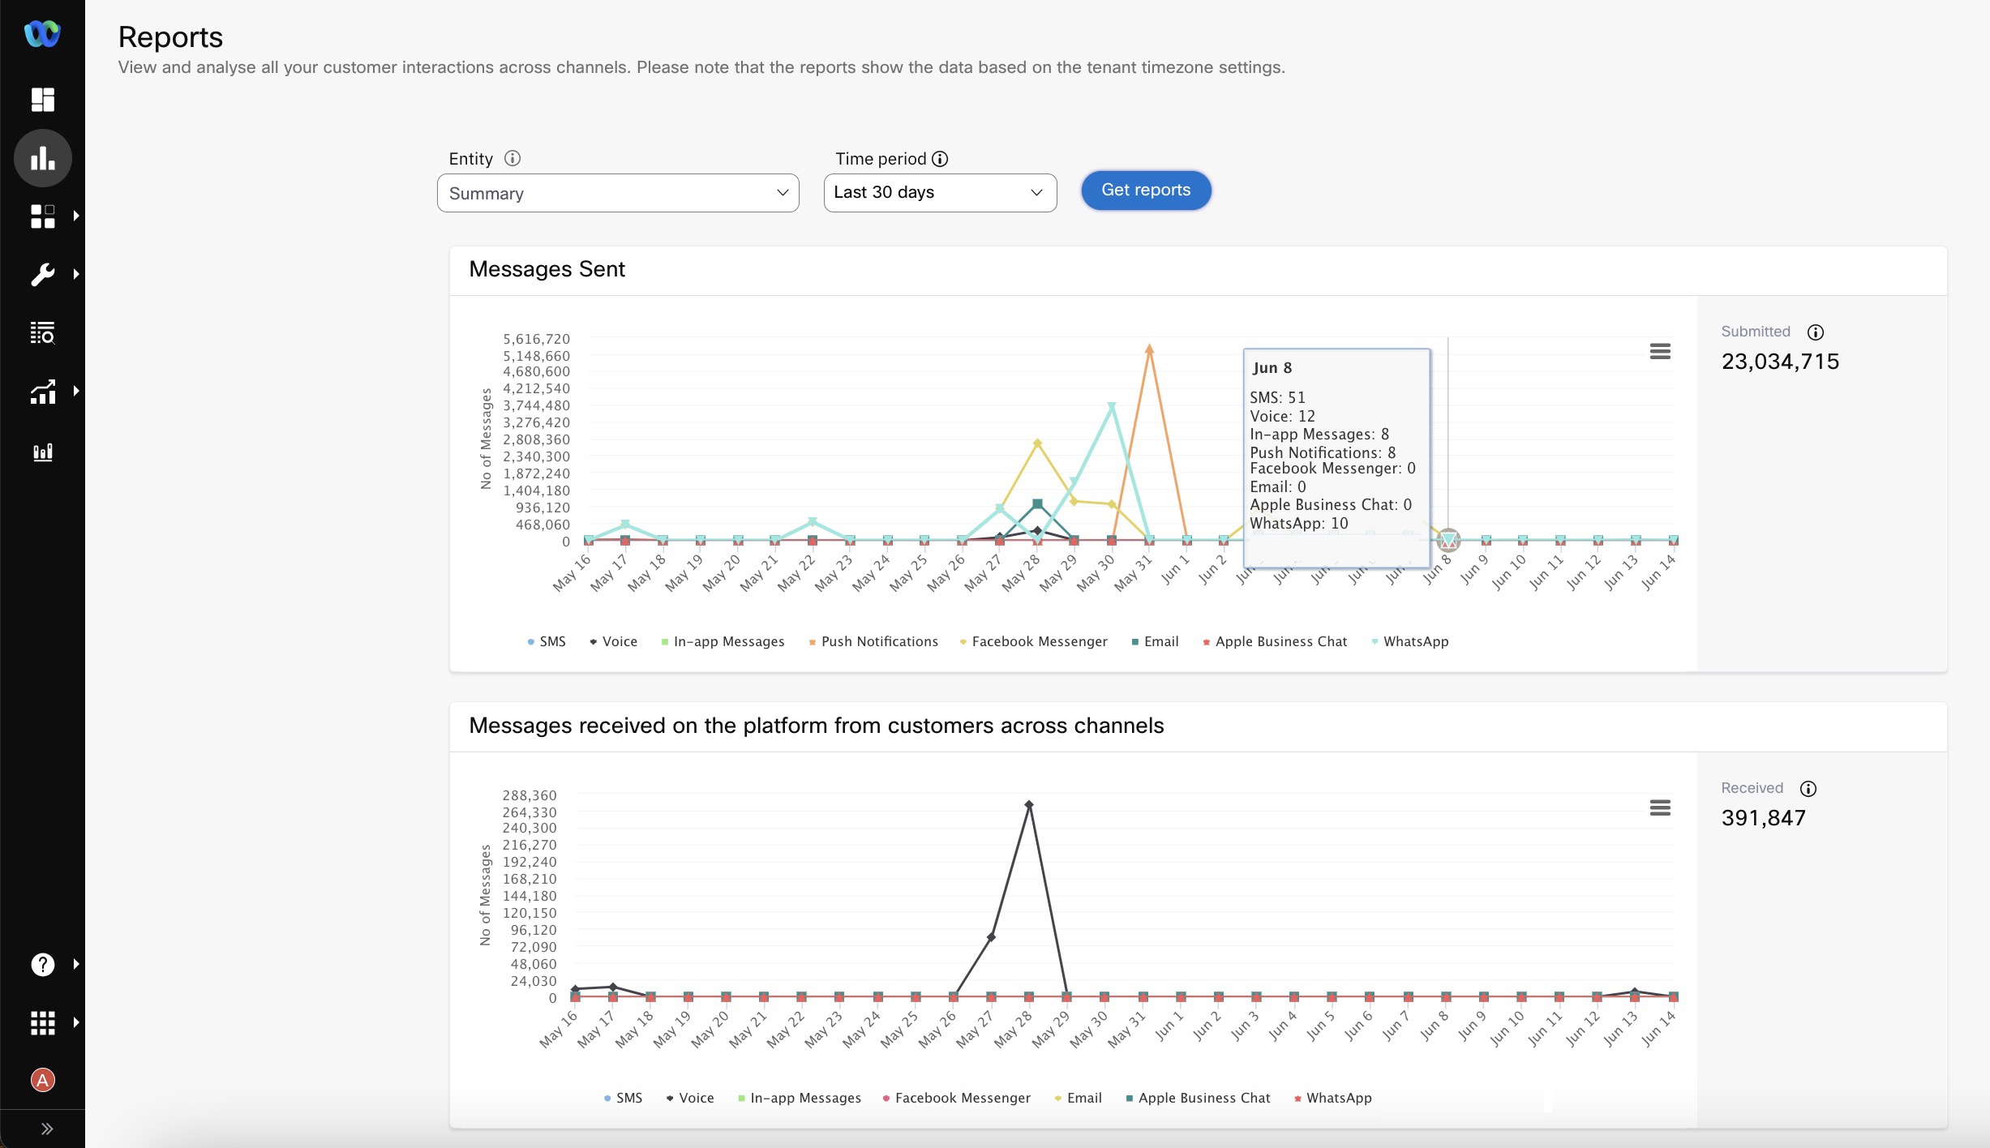Open the Last 30 days dropdown

click(x=940, y=193)
